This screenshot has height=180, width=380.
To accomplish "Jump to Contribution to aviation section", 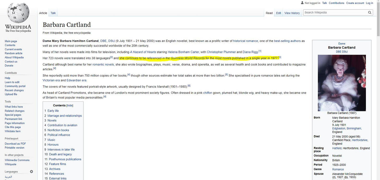I will point(62,125).
